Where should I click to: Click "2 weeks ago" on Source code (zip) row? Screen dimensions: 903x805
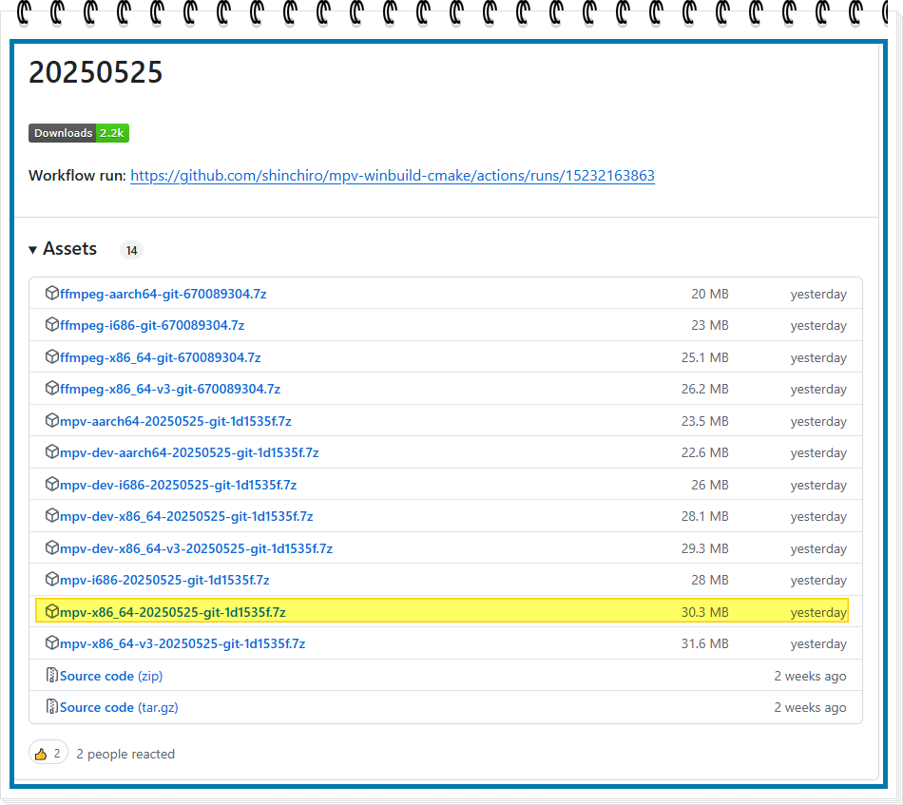click(x=810, y=676)
